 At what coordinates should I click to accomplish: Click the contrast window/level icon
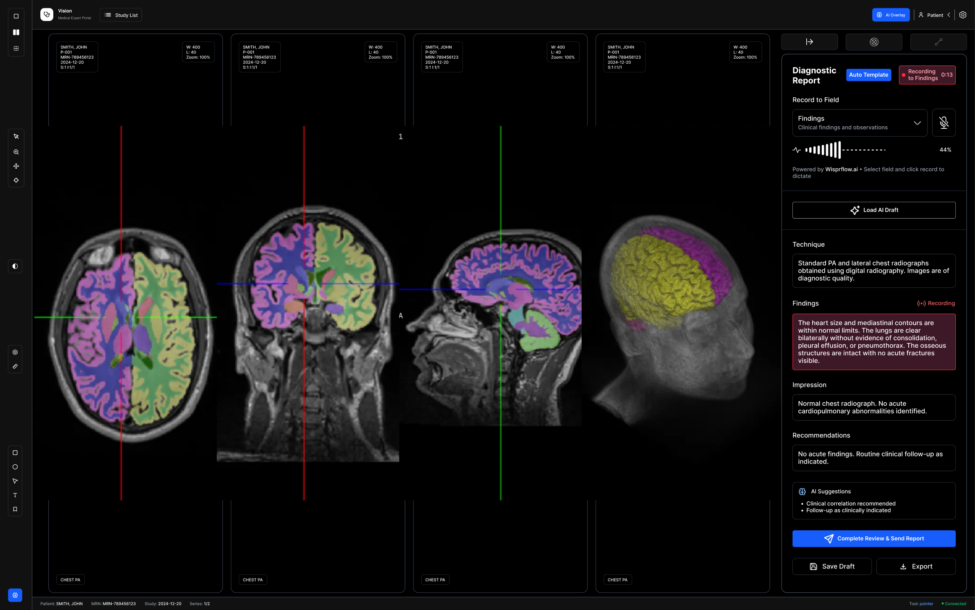15,266
